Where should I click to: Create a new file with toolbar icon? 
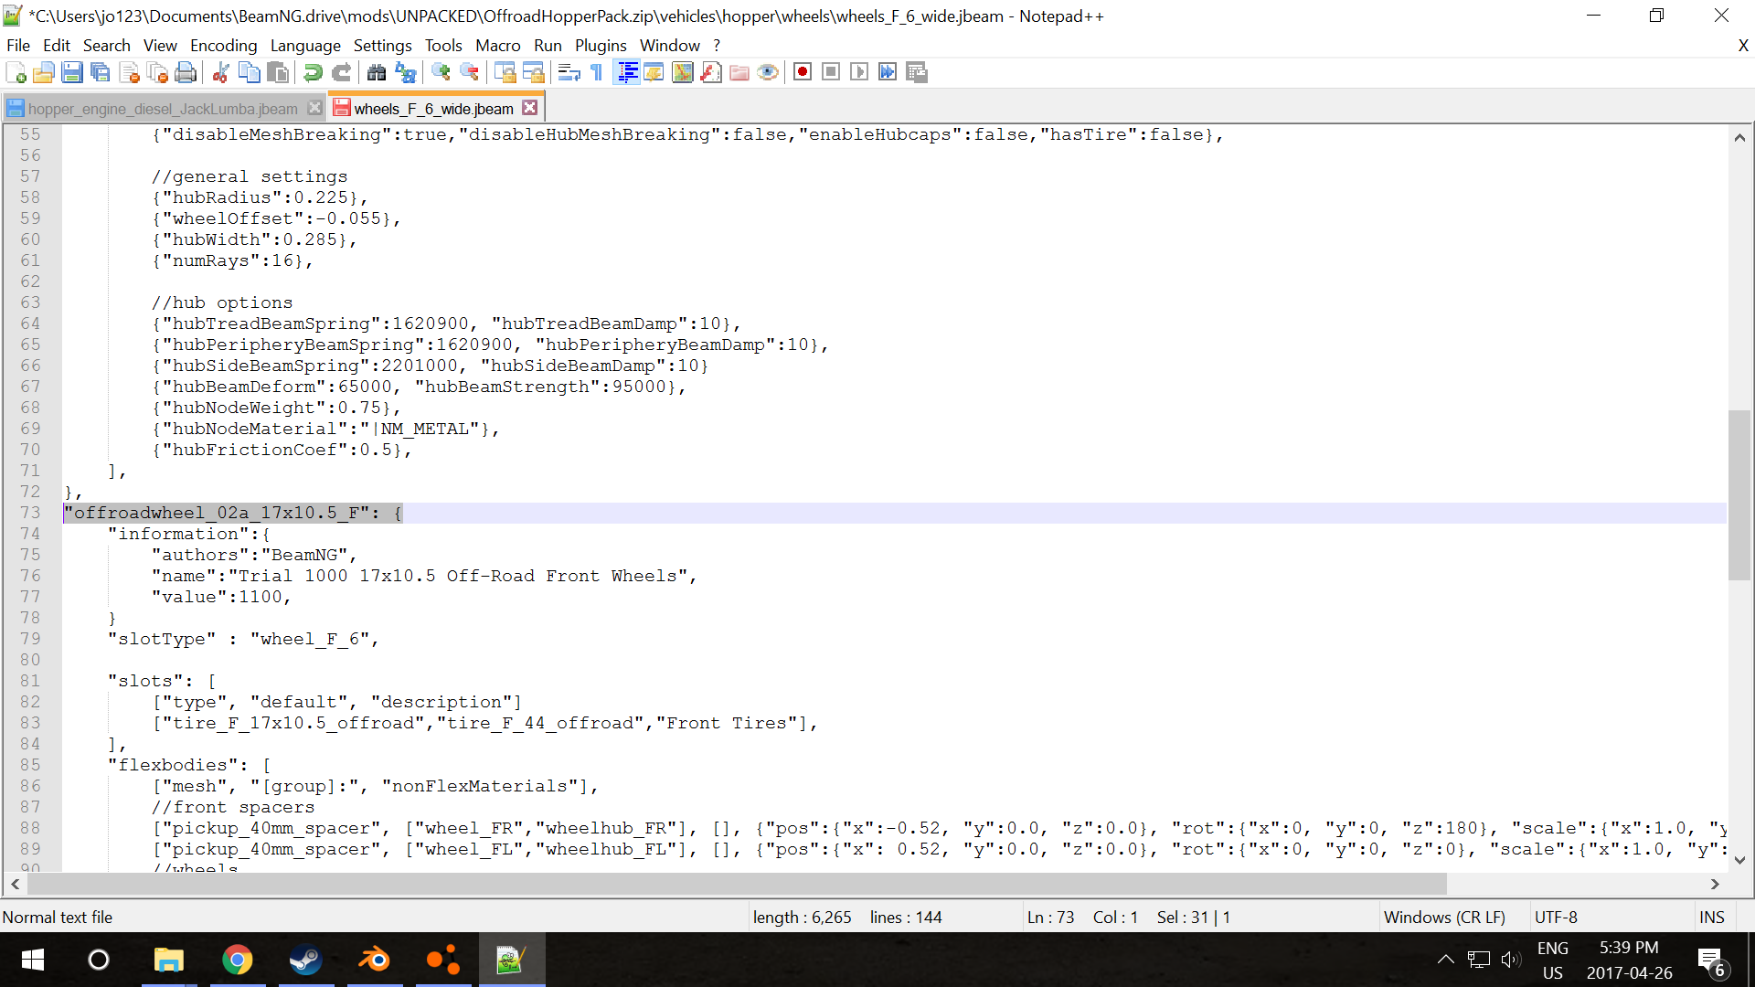point(16,72)
